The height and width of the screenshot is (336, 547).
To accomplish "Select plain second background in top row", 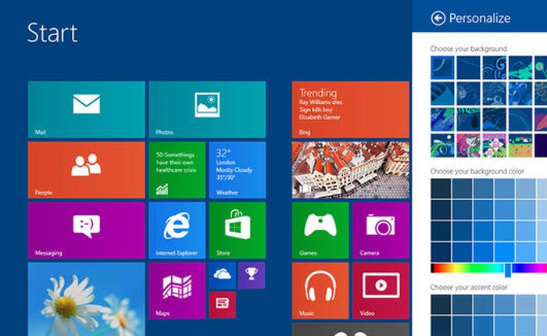I will tap(469, 67).
